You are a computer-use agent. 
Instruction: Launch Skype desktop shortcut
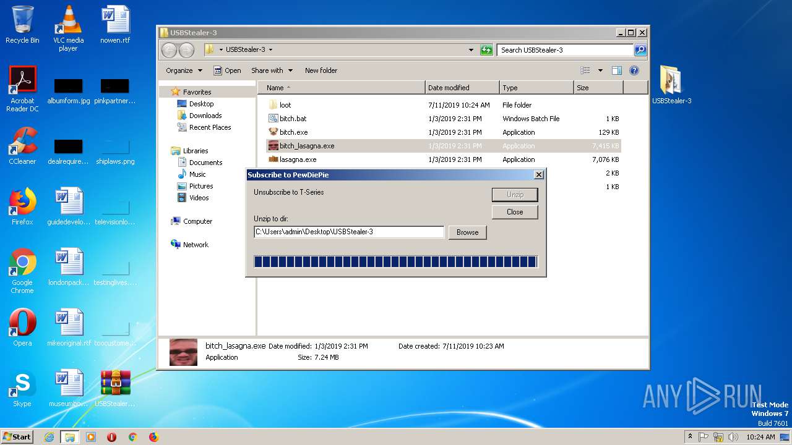22,388
